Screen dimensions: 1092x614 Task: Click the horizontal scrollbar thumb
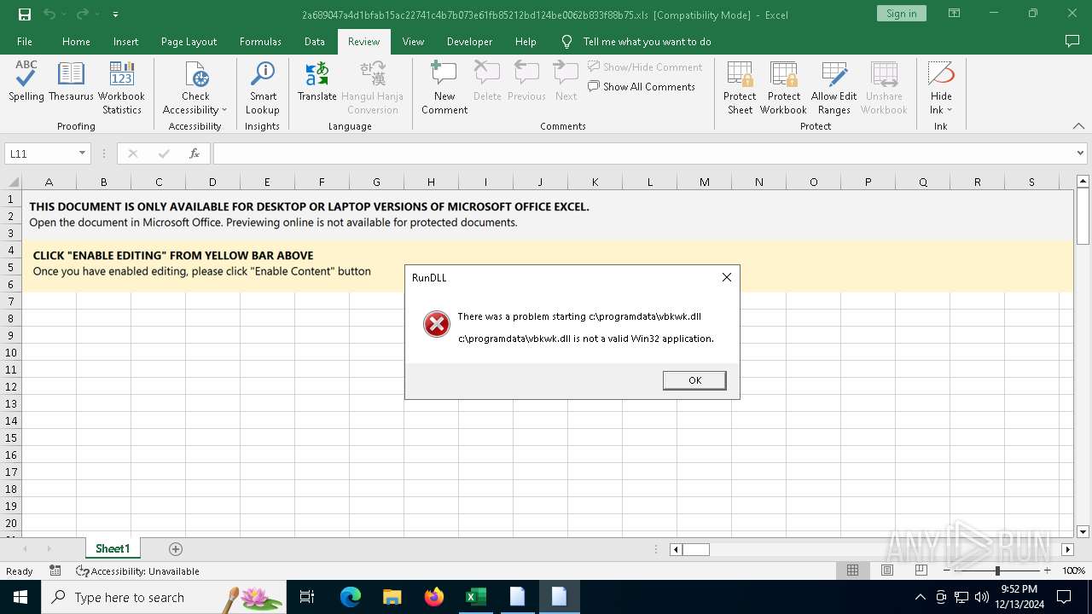point(695,549)
